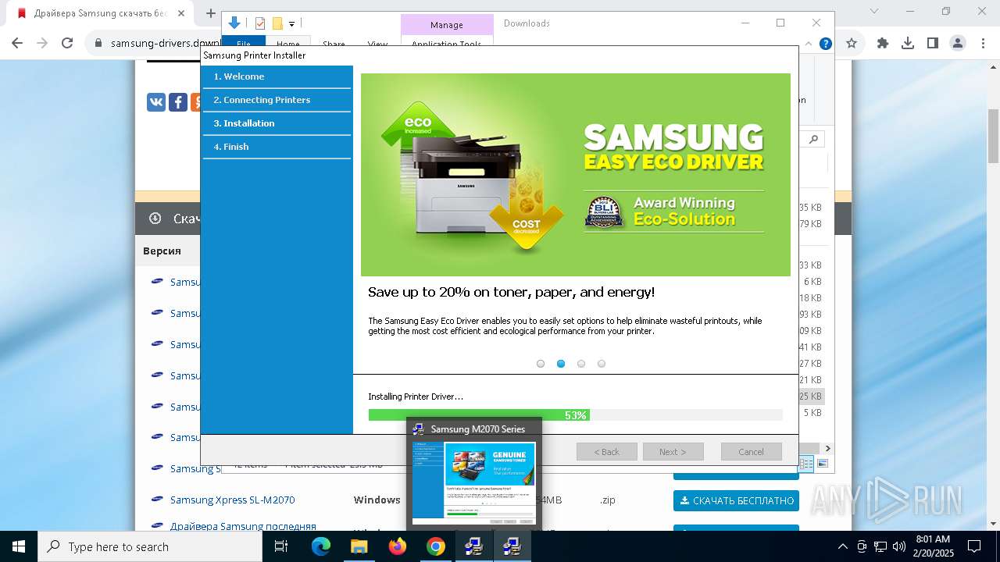This screenshot has width=1000, height=562.
Task: Switch to Chrome from taskbar
Action: [x=435, y=546]
